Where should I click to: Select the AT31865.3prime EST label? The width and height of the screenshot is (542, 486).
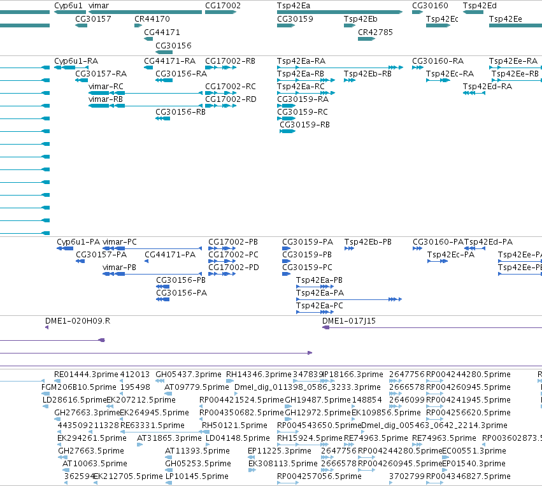pyautogui.click(x=169, y=438)
